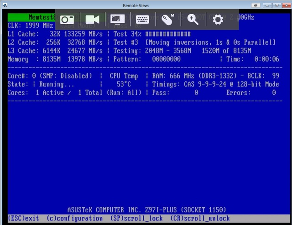292x225 pixels.
Task: Click the Remote View window app icon
Action: point(5,5)
